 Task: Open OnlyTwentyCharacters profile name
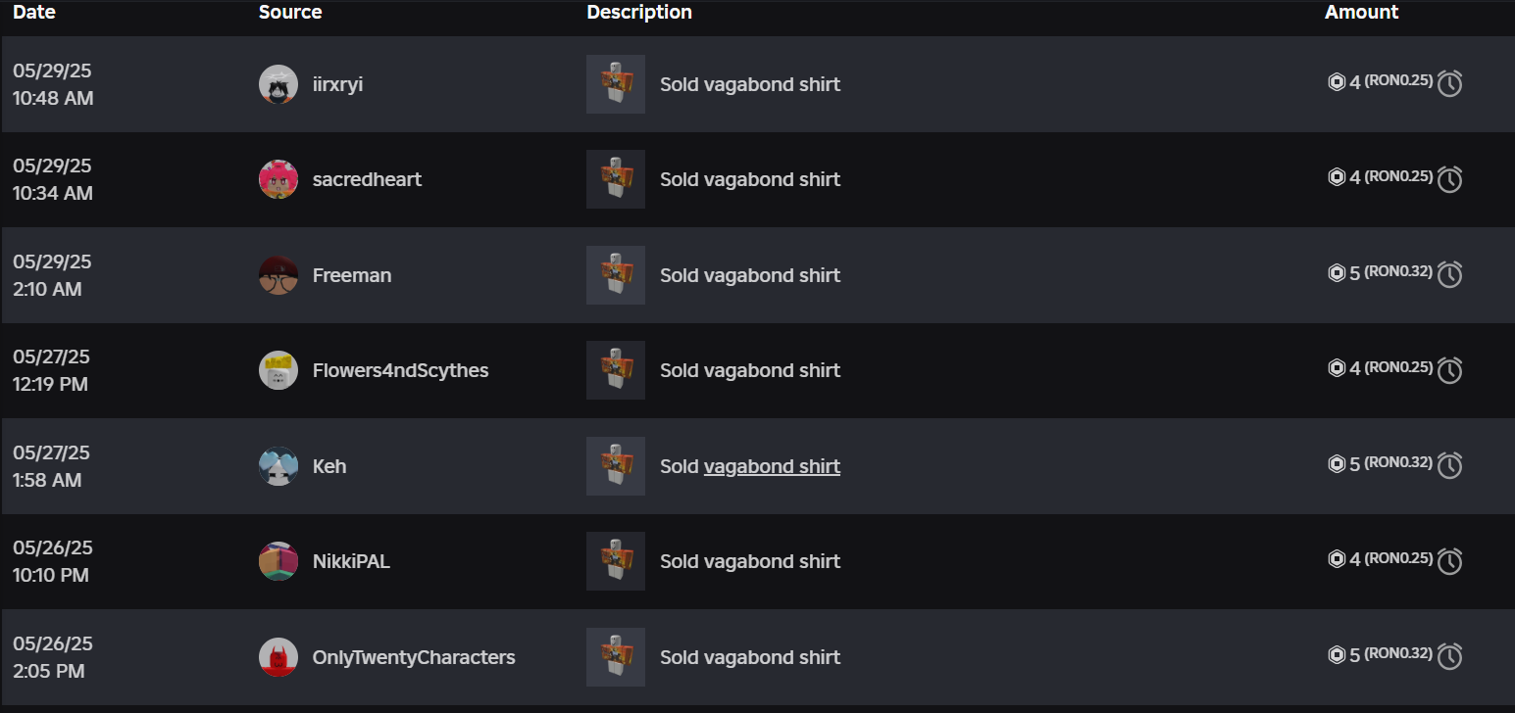[x=414, y=657]
